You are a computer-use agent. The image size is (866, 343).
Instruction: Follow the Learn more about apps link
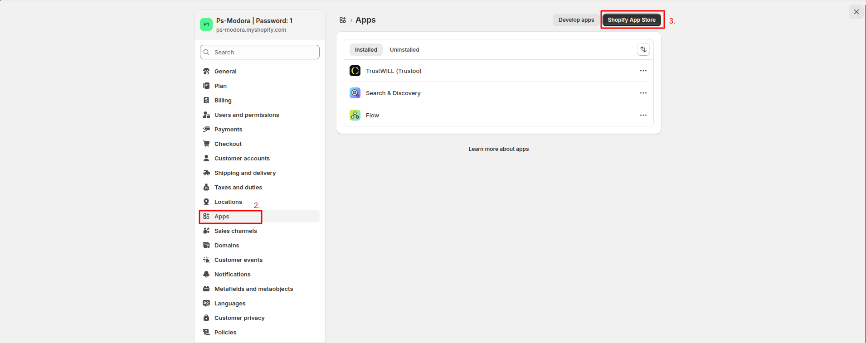click(499, 149)
